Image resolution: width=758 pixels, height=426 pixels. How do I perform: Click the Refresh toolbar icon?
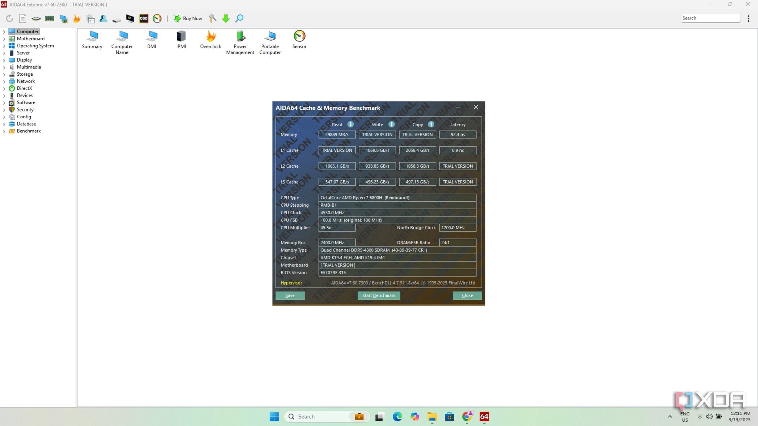9,18
